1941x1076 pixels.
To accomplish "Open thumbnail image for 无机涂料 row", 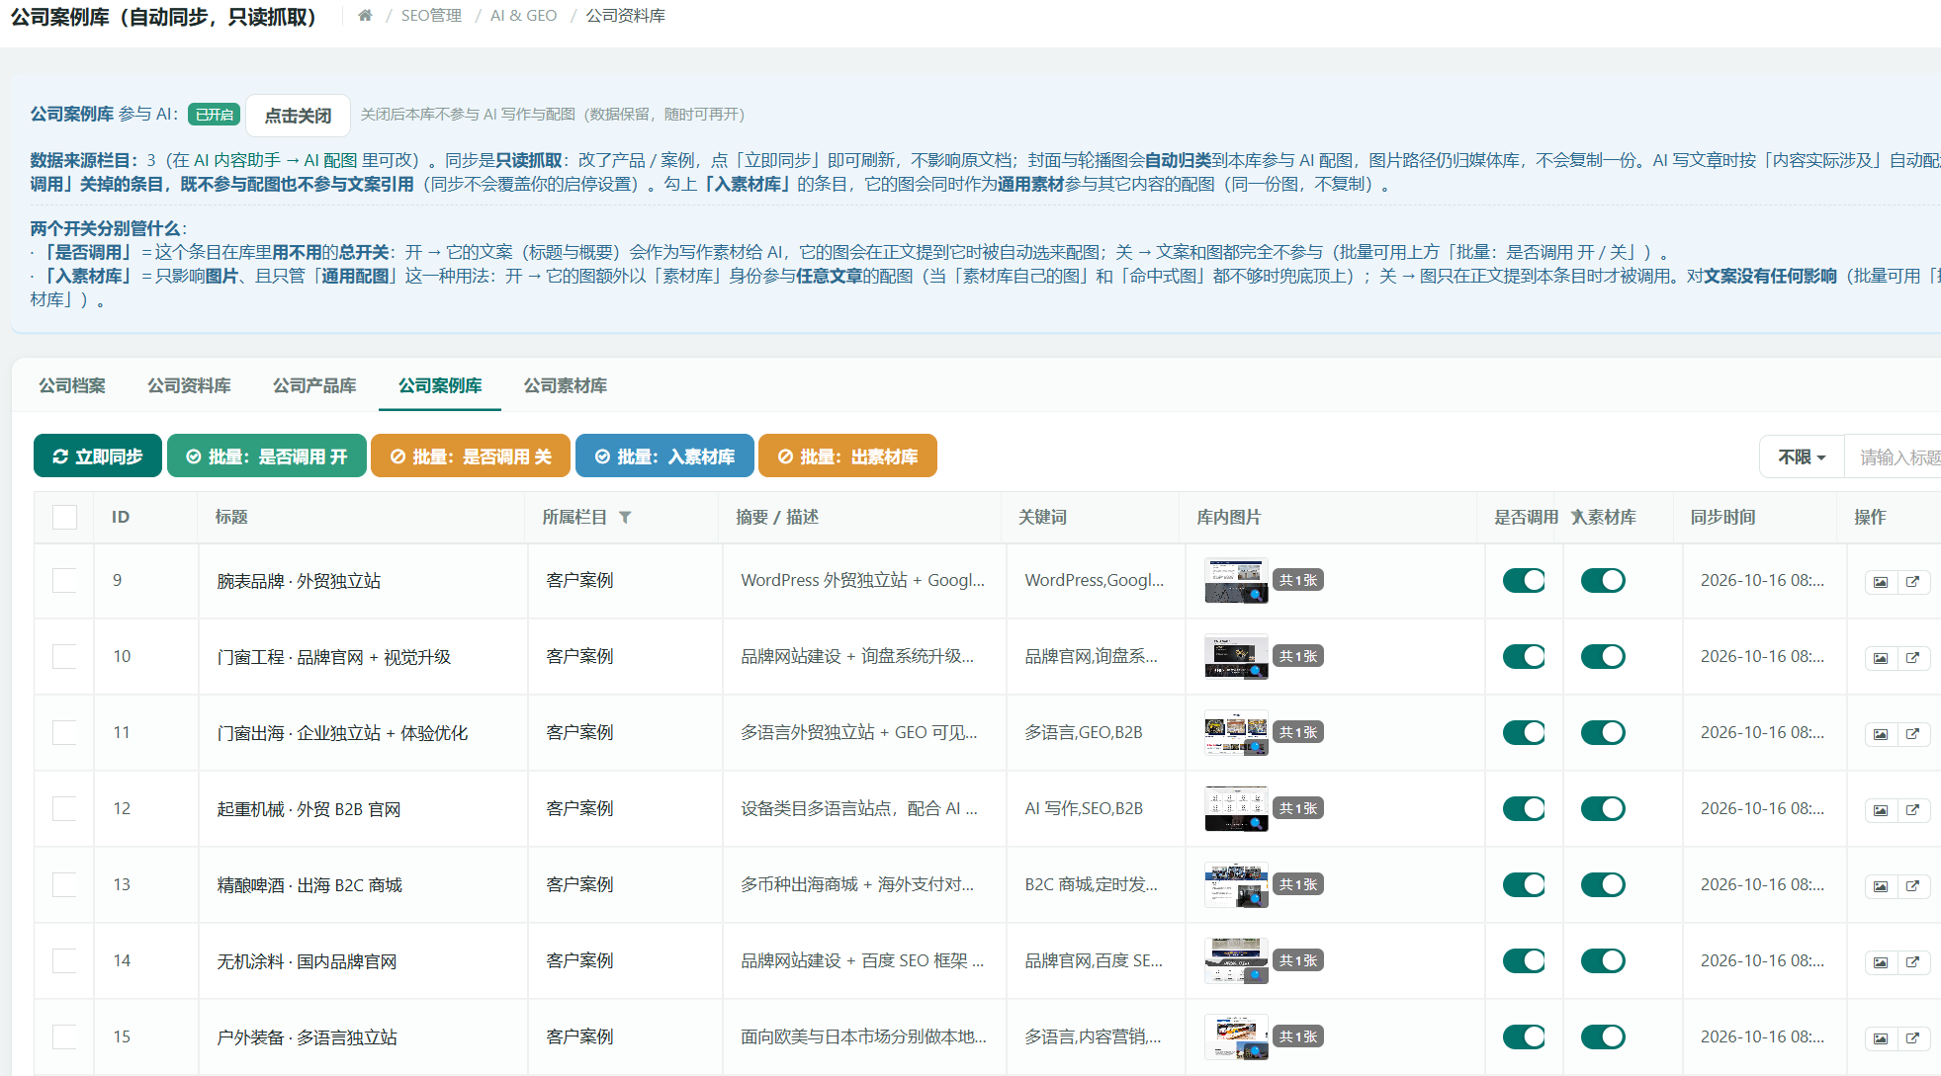I will click(x=1236, y=960).
